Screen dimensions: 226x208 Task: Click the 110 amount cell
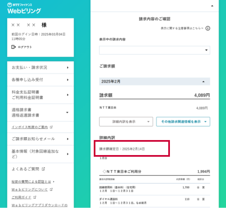pyautogui.click(x=187, y=199)
